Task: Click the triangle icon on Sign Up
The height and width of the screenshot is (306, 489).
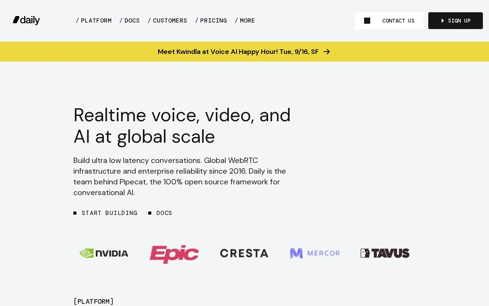Action: 443,21
